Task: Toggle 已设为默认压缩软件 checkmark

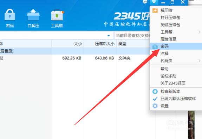Action: [155, 99]
